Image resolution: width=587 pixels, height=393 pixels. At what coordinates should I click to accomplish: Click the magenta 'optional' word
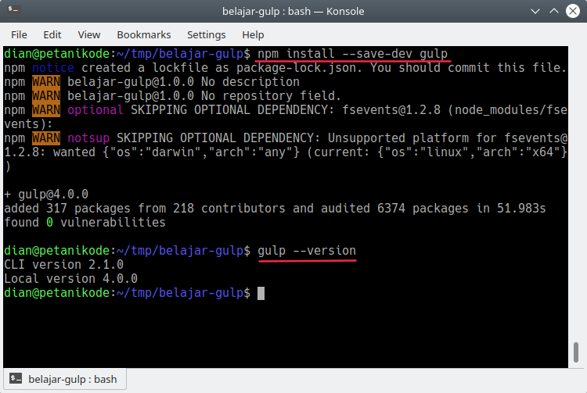95,110
